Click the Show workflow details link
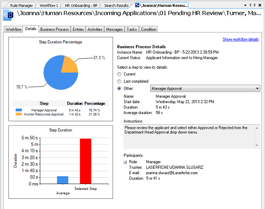The height and width of the screenshot is (209, 265). tap(240, 39)
